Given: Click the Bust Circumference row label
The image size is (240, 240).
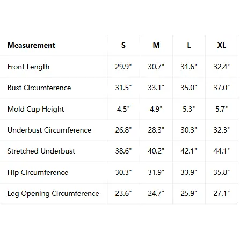Looking at the screenshot, I should (x=39, y=88).
